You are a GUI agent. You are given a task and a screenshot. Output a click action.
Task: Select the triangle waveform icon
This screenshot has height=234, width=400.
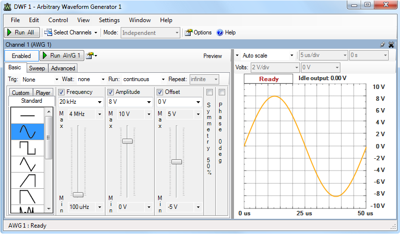(27, 164)
